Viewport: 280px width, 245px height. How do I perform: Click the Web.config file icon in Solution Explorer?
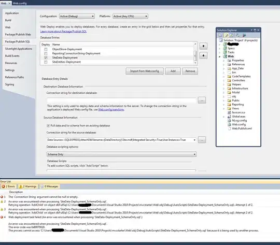229,124
